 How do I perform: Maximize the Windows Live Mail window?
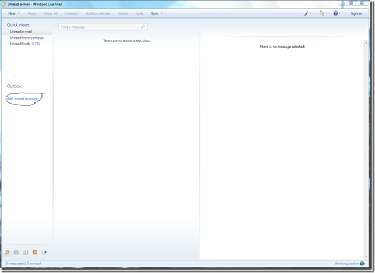click(x=351, y=3)
